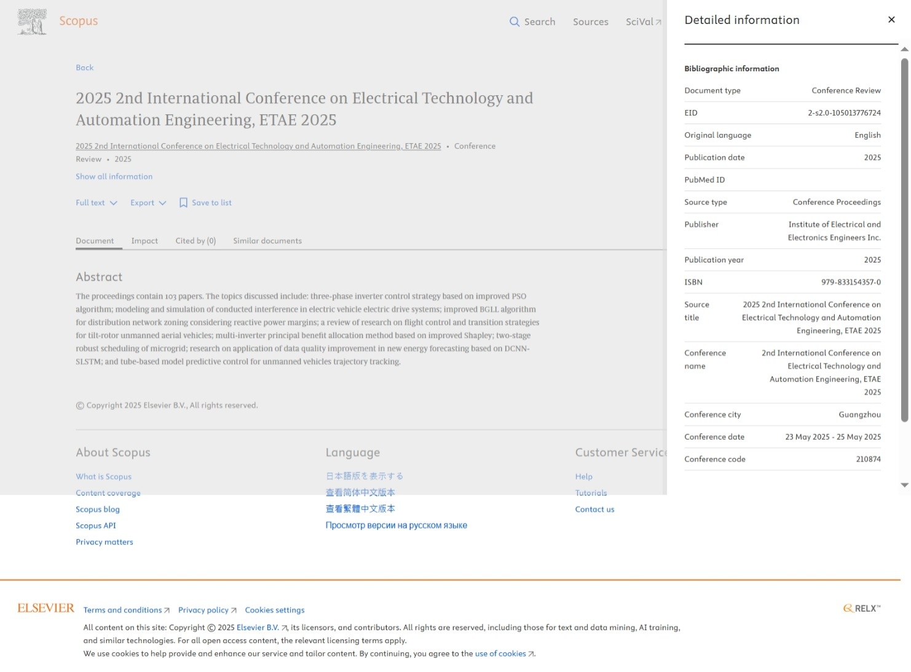Switch to Traditional Chinese version
911x672 pixels.
pyautogui.click(x=360, y=509)
